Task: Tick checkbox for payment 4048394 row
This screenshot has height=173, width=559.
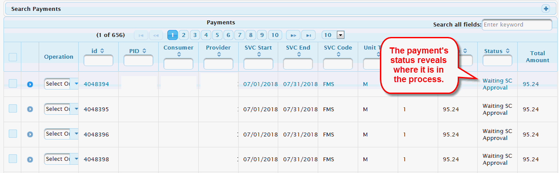Action: (x=13, y=84)
